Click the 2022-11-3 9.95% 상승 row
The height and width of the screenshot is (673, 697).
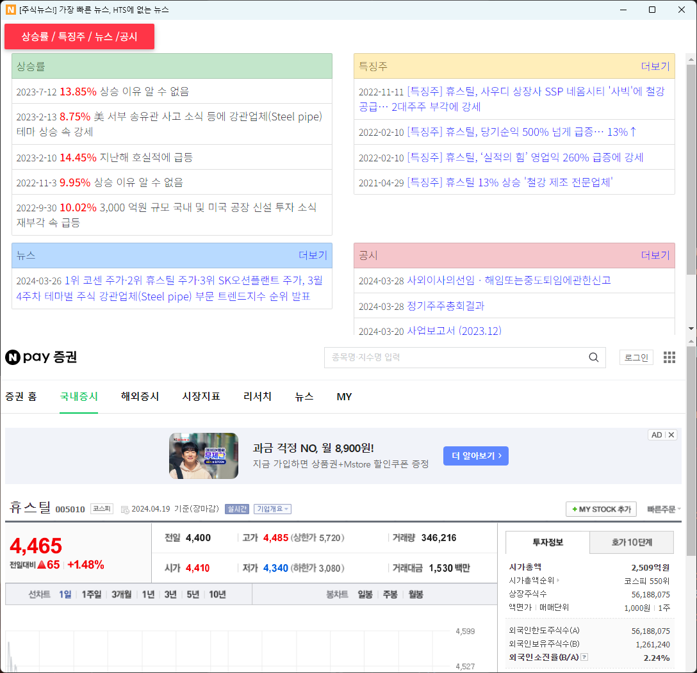[x=172, y=182]
